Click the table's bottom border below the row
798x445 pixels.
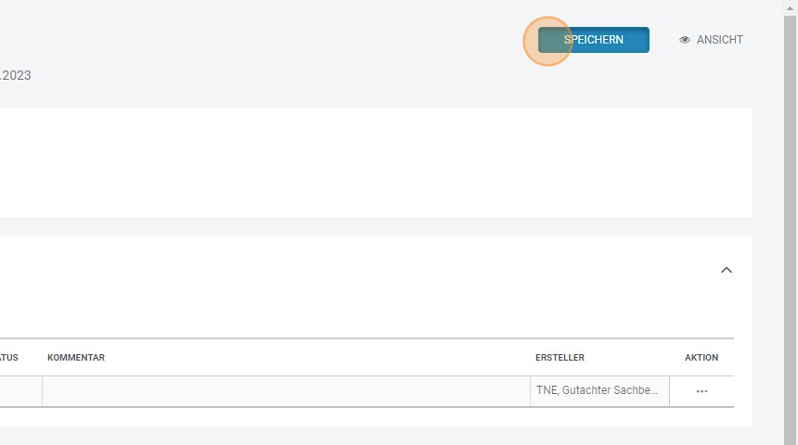tap(371, 407)
